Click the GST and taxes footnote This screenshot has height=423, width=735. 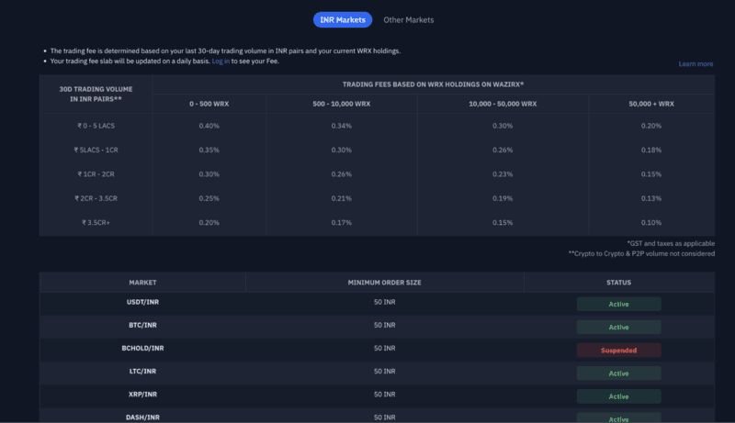[671, 243]
